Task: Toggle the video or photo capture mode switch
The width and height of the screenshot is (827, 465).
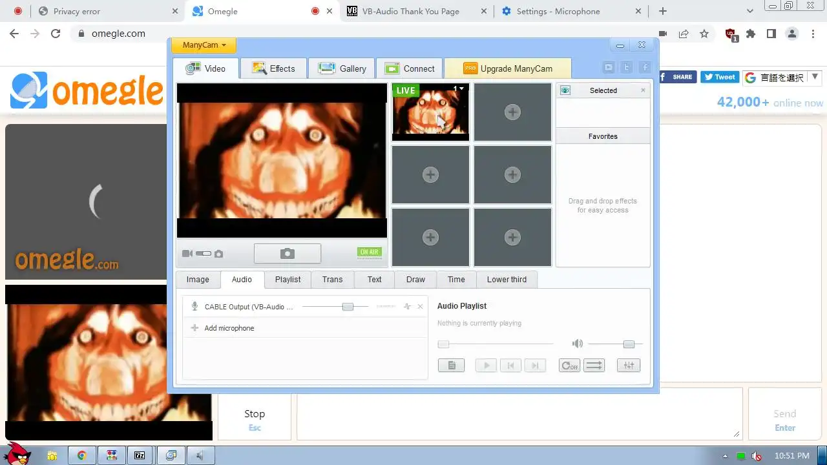Action: (204, 254)
